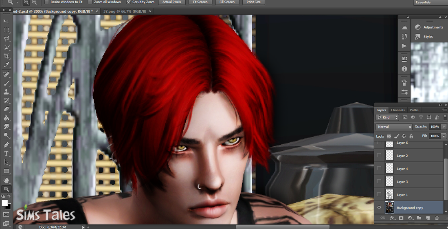
Task: Uncheck the Scrubby Zoom checkbox
Action: pos(129,2)
